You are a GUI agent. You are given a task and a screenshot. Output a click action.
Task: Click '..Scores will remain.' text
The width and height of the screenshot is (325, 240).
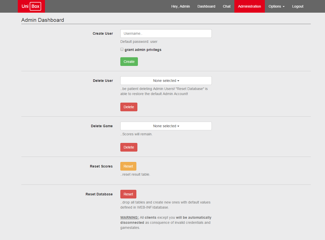tap(136, 134)
